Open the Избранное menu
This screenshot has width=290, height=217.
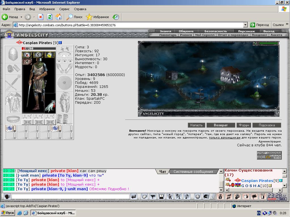[47, 9]
